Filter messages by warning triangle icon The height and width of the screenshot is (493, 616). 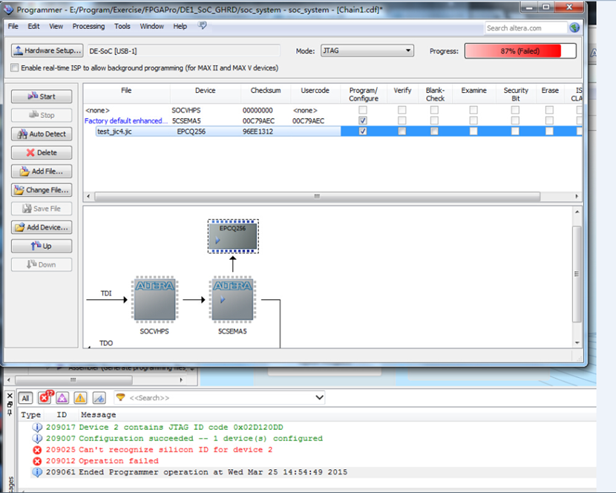[80, 398]
